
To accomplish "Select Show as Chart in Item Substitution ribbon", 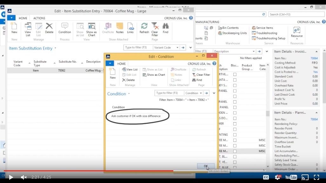I will point(91,29).
